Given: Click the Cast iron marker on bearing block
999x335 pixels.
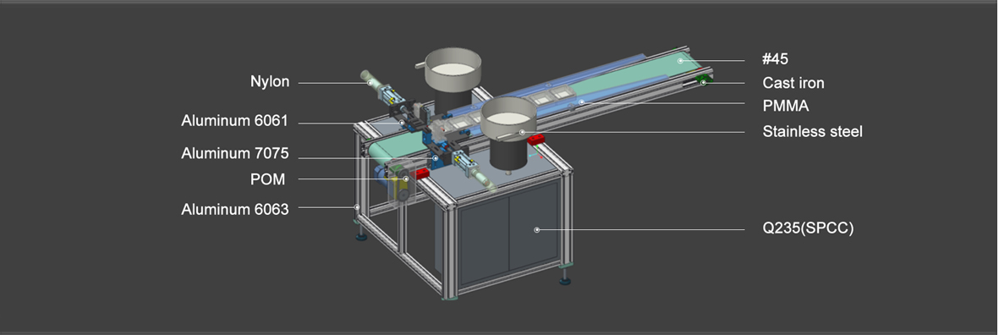Looking at the screenshot, I should (704, 83).
